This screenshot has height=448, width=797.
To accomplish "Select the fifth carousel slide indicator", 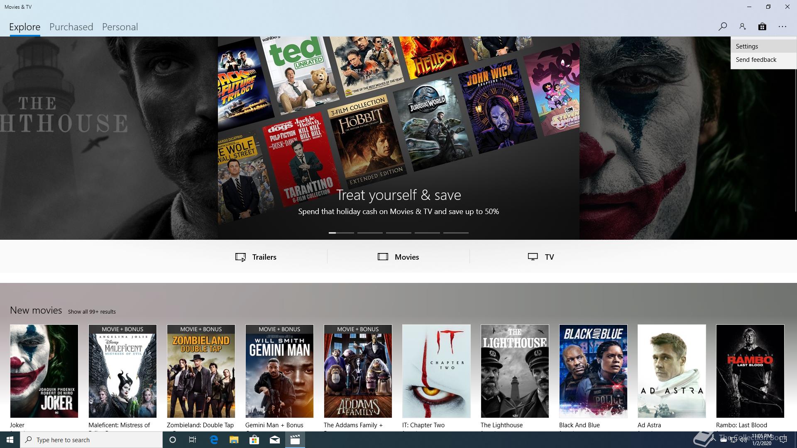I will [456, 233].
